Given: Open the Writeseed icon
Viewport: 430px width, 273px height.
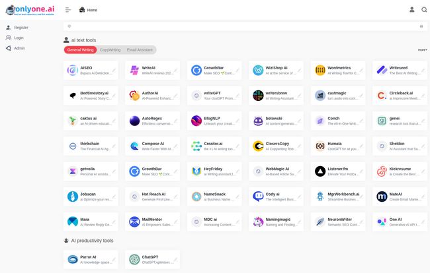Looking at the screenshot, I should point(382,71).
